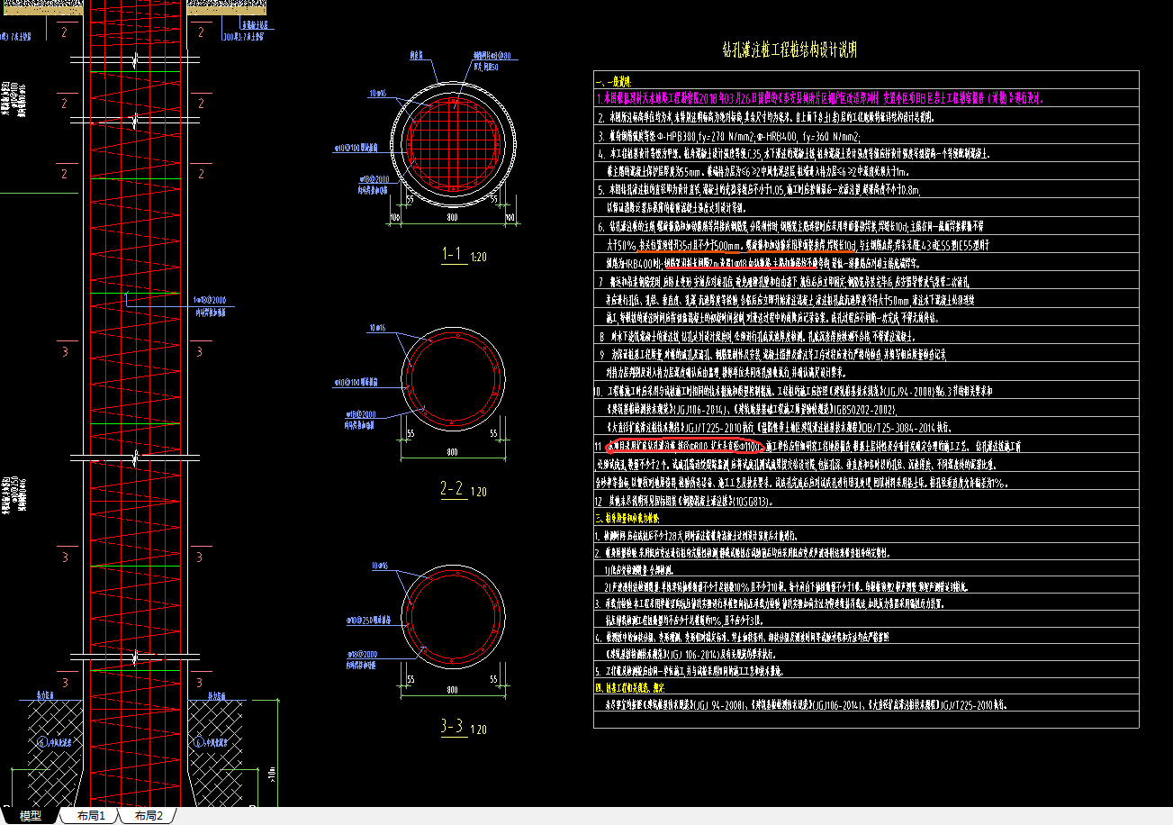Click note 5 mentioning 1.05 and 0.8m
The width and height of the screenshot is (1173, 825).
tap(758, 191)
